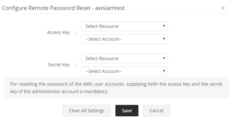Expand Secret Key '--Select Account--' combo box
Image resolution: width=233 pixels, height=122 pixels.
124,71
